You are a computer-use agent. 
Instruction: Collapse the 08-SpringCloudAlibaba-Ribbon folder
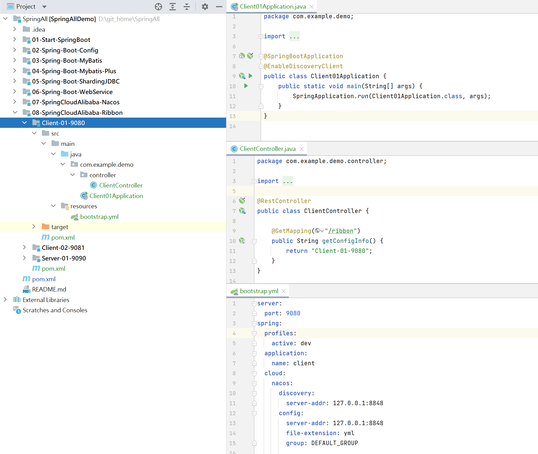(x=15, y=112)
